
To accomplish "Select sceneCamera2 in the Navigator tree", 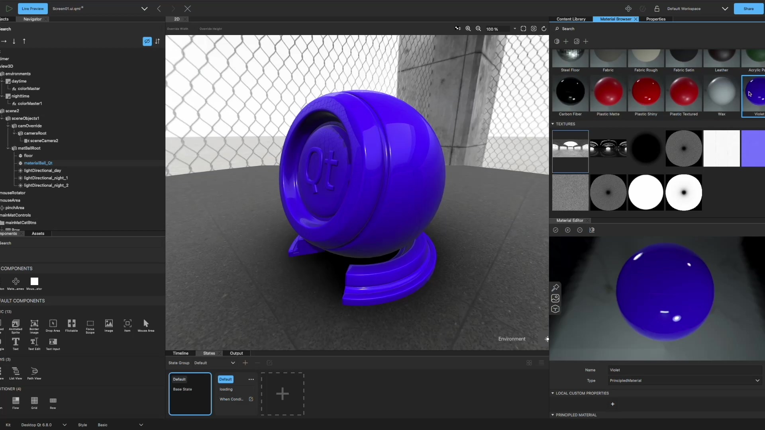I will (x=44, y=141).
